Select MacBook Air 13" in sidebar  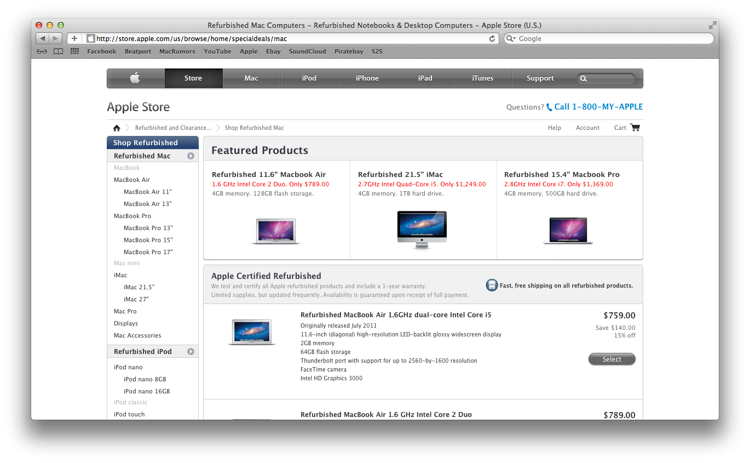click(x=148, y=204)
